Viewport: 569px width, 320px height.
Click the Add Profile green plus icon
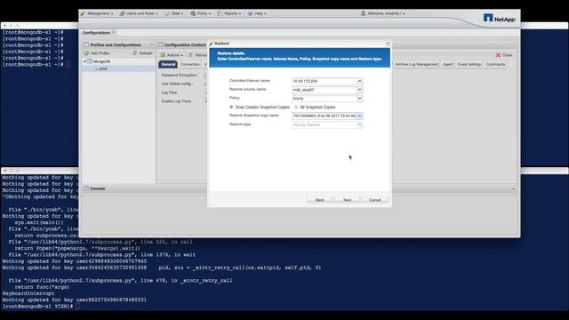(x=86, y=53)
